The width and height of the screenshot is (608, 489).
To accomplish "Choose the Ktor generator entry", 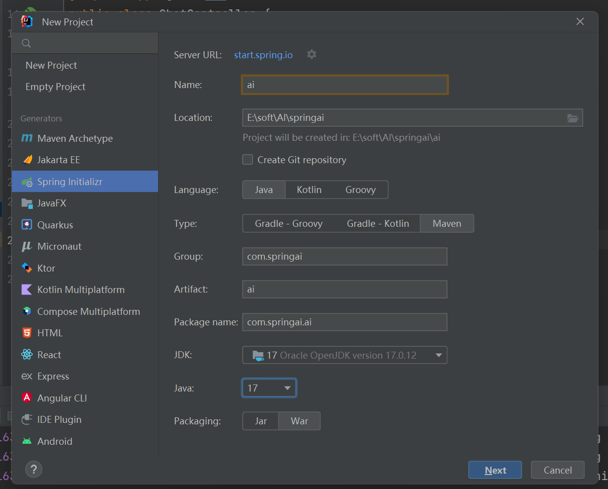I will tap(85, 268).
